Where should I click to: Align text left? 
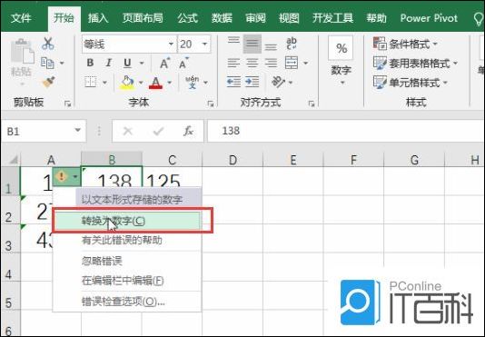[x=233, y=63]
